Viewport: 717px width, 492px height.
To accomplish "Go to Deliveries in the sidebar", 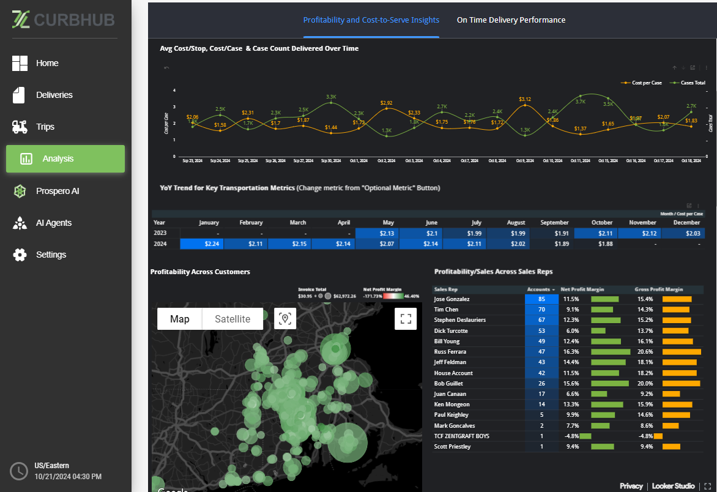I will point(54,95).
